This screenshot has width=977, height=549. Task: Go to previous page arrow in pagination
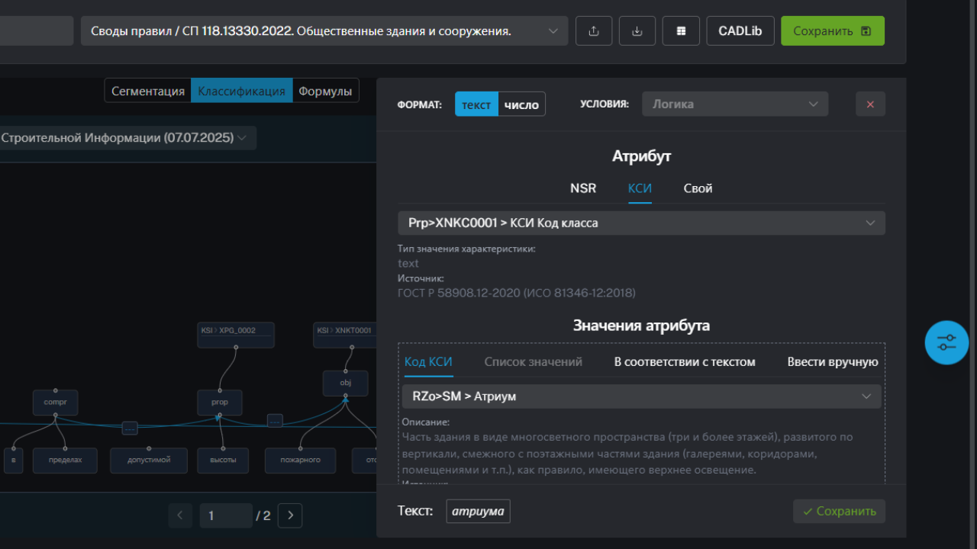[x=180, y=515]
